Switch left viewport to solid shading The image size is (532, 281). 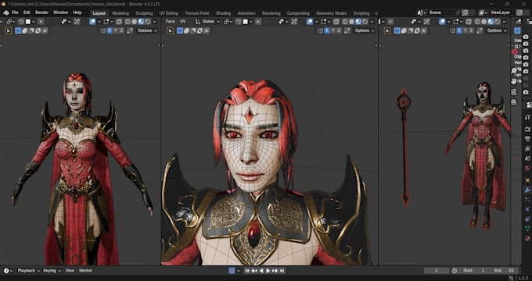pos(134,22)
